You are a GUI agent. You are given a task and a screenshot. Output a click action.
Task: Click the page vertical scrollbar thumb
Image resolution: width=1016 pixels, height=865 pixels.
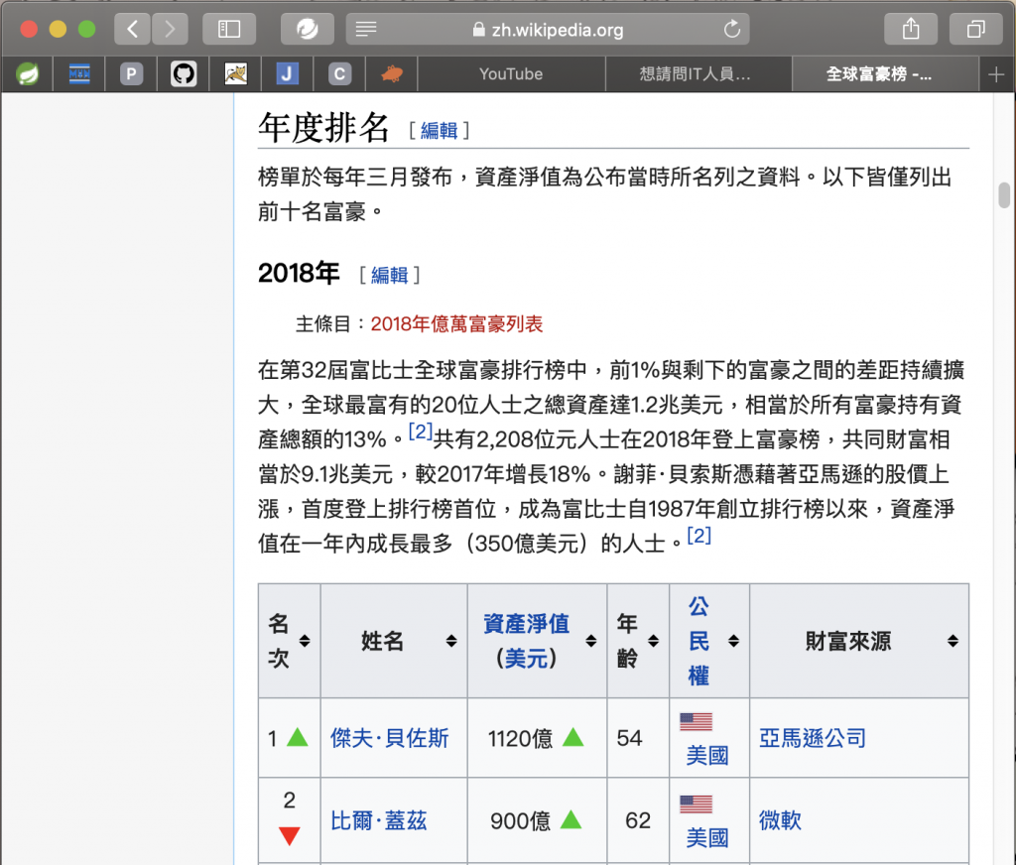pyautogui.click(x=1004, y=195)
